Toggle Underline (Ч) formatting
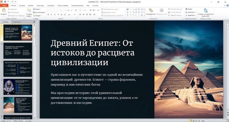229x122 pixels. 55,15
